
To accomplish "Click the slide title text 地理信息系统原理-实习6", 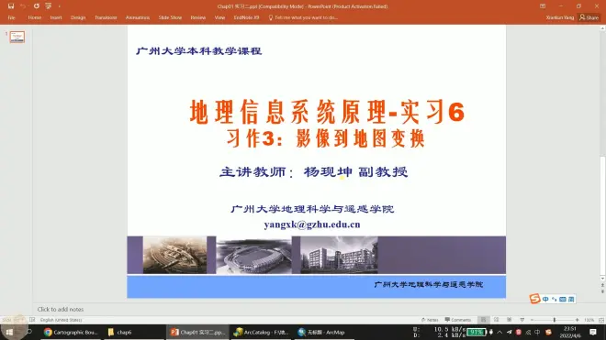I will pos(327,112).
